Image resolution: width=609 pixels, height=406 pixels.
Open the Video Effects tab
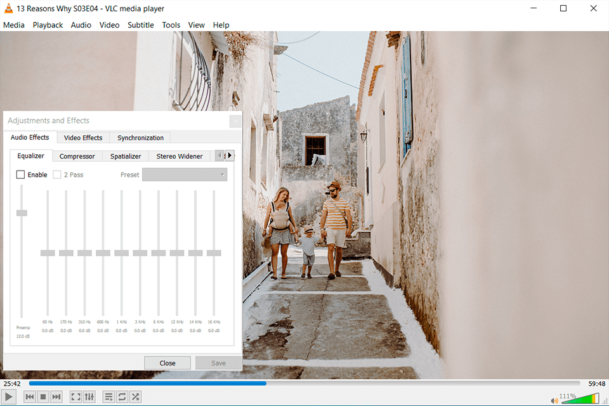pyautogui.click(x=82, y=137)
